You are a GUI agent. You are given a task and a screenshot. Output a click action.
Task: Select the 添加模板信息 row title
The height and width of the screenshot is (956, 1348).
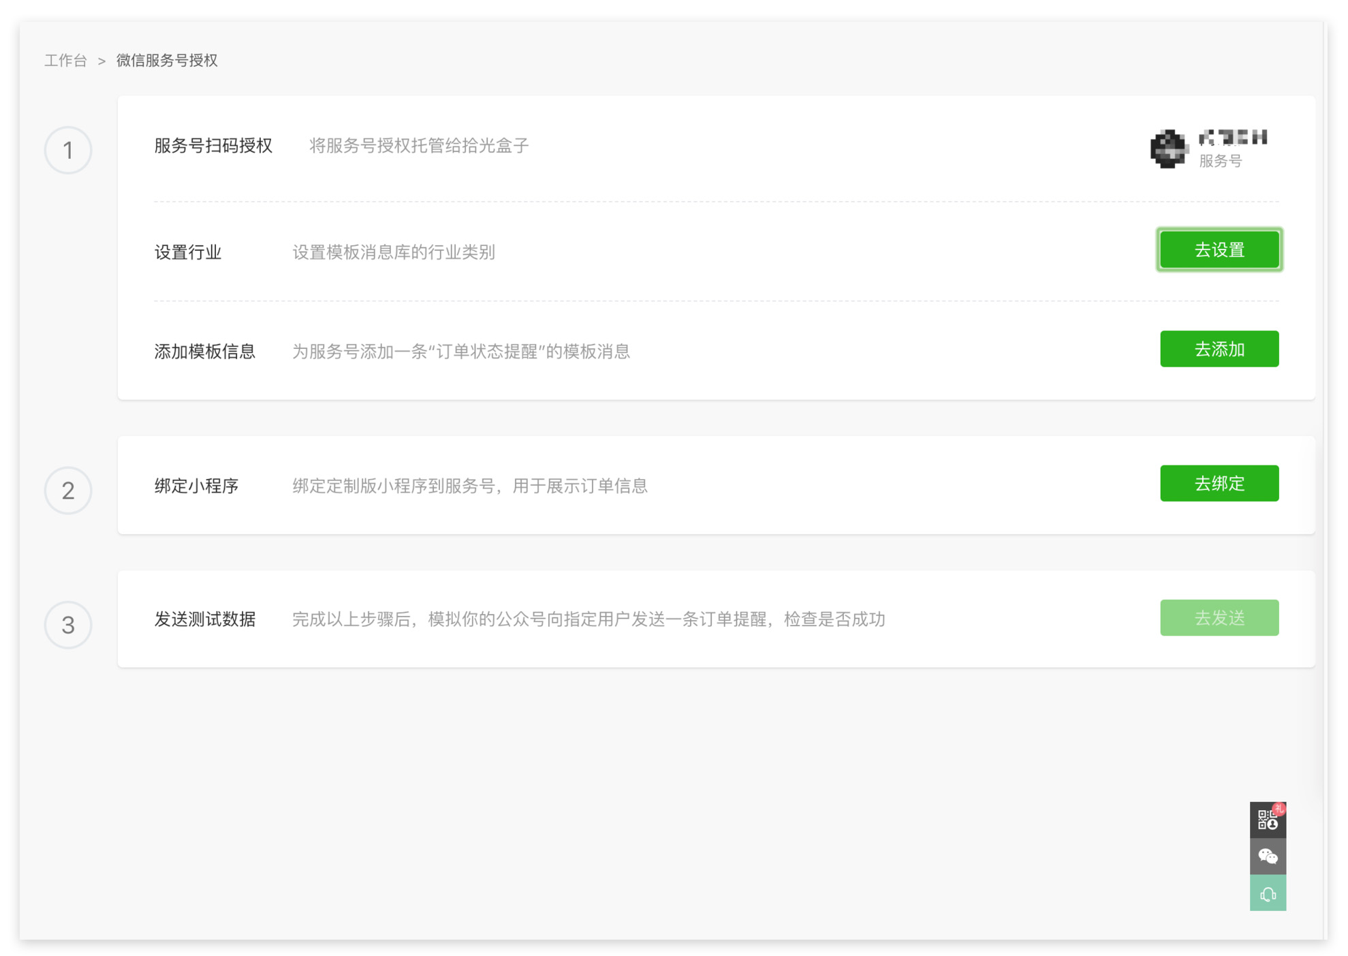coord(204,352)
